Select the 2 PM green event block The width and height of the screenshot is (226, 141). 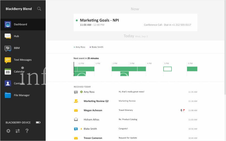tap(124, 69)
